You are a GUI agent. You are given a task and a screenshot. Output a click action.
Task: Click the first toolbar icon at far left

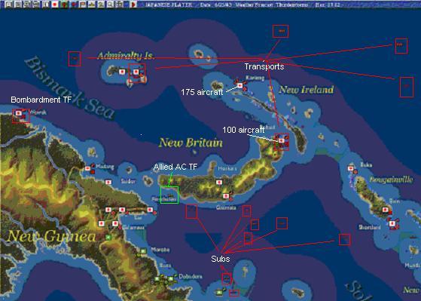pos(9,5)
